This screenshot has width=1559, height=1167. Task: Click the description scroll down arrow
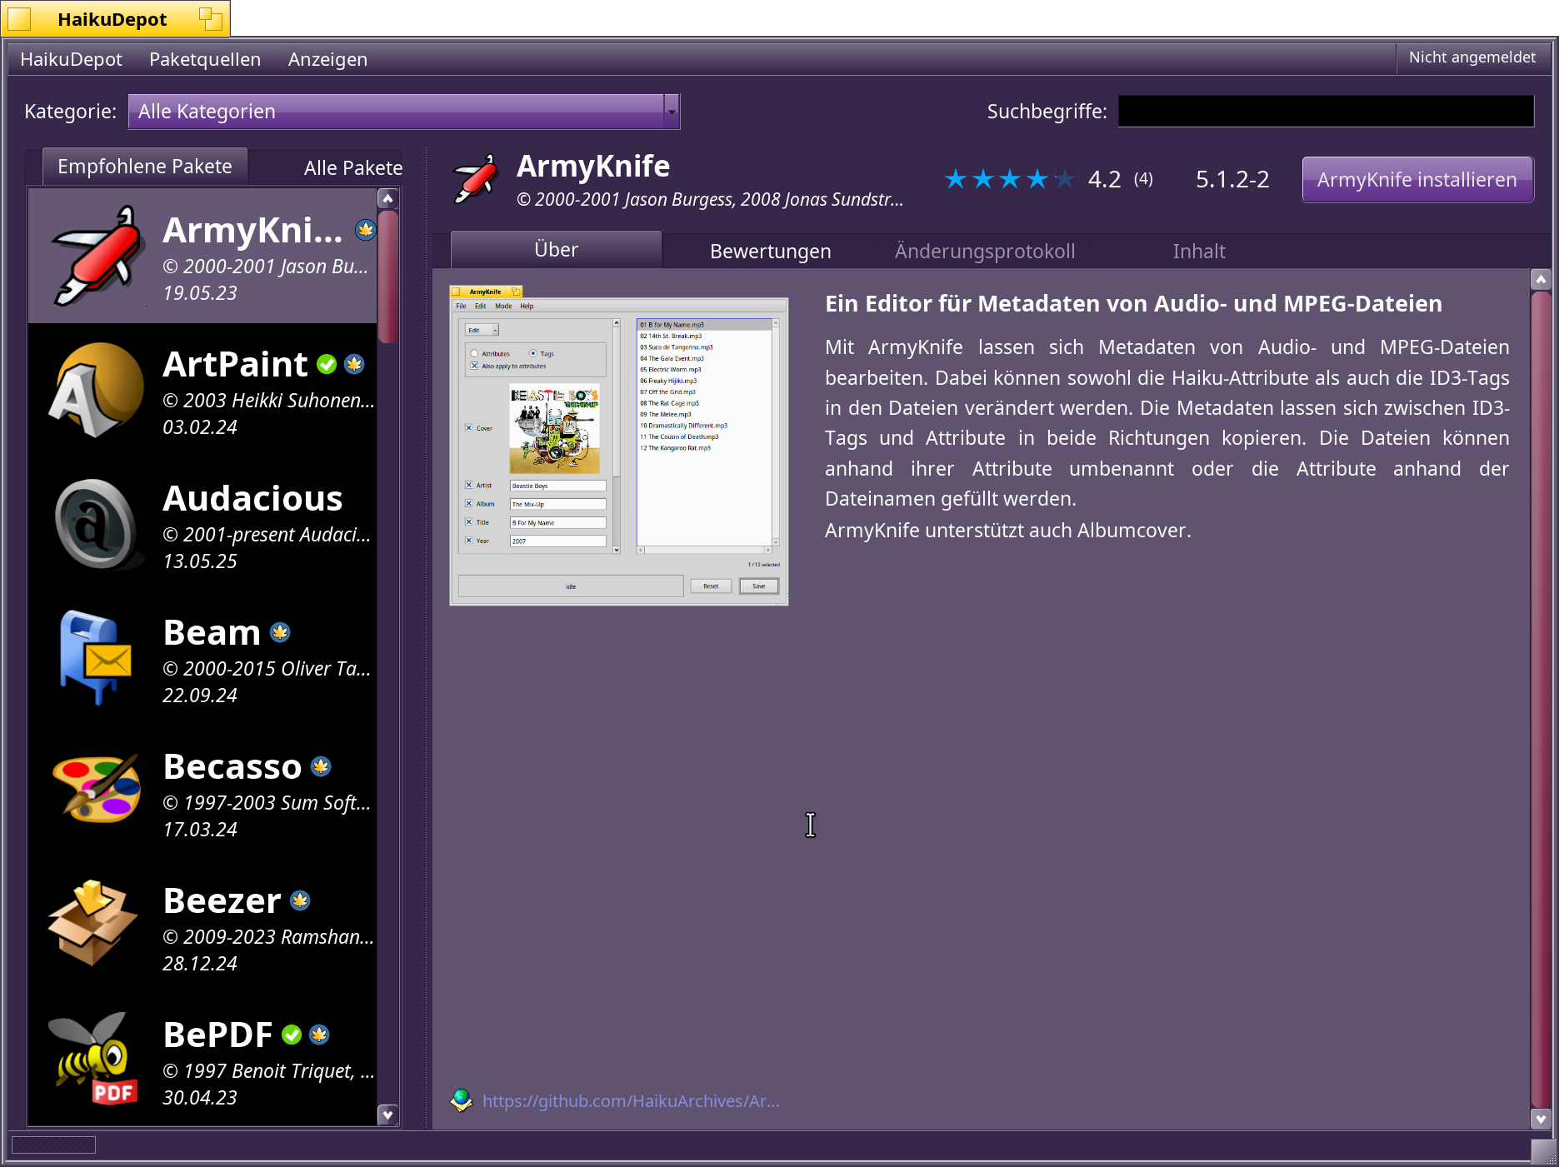[x=1541, y=1120]
